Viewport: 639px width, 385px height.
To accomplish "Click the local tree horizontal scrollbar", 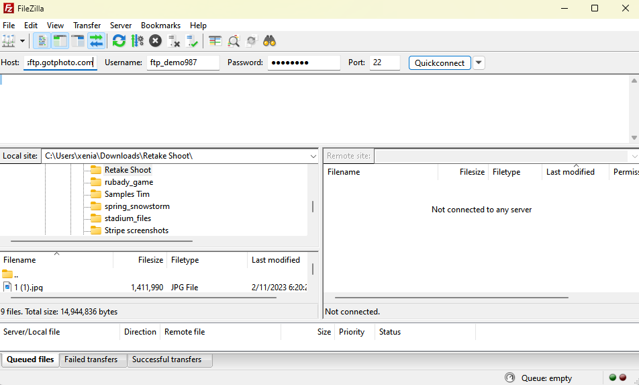I will coord(101,241).
